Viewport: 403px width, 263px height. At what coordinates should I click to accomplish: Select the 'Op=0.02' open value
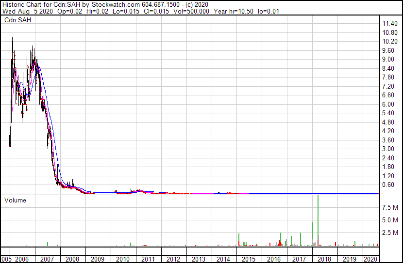pyautogui.click(x=69, y=11)
